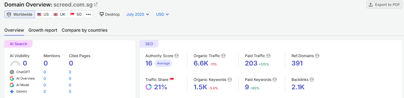Click the +80% paid keywords change
This screenshot has width=404, height=98.
[x=255, y=88]
